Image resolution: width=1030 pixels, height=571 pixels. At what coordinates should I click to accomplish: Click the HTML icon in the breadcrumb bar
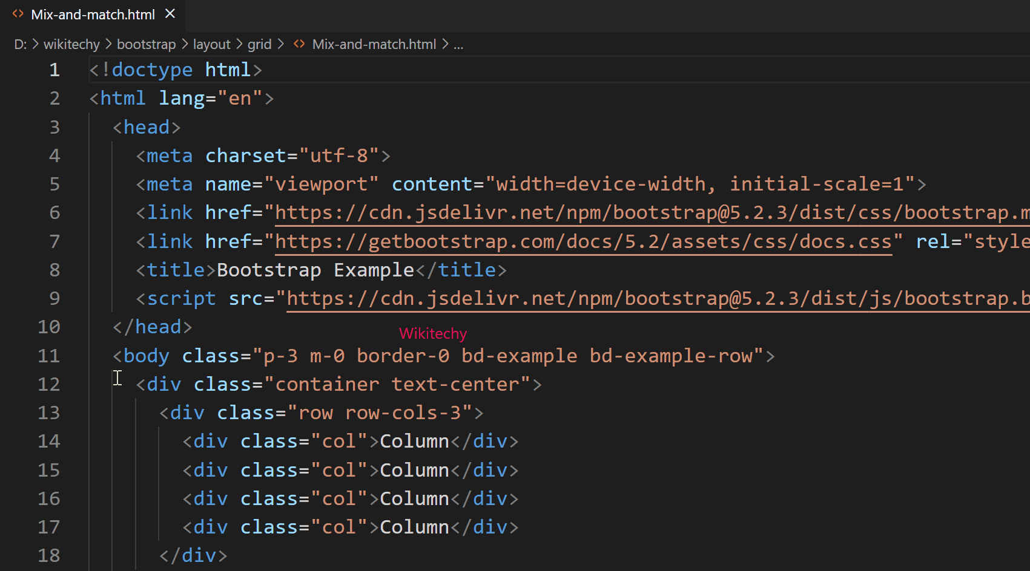pyautogui.click(x=299, y=44)
